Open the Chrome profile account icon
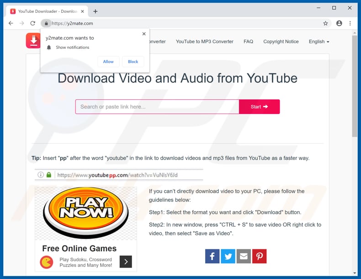The image size is (361, 279). pos(339,23)
